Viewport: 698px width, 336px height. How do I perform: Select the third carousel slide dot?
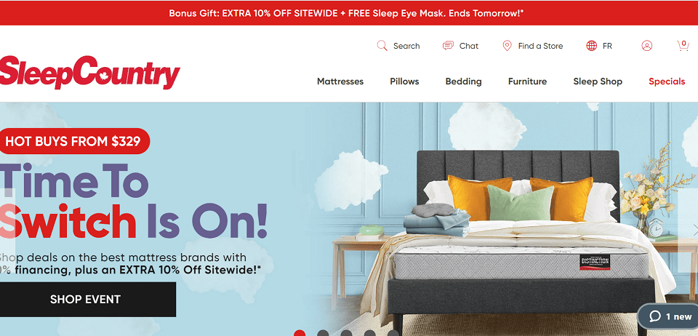click(346, 333)
